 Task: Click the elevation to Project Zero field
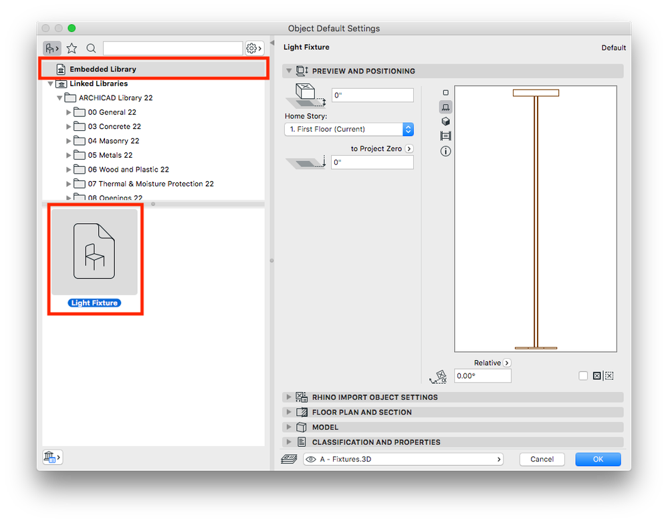pyautogui.click(x=372, y=162)
